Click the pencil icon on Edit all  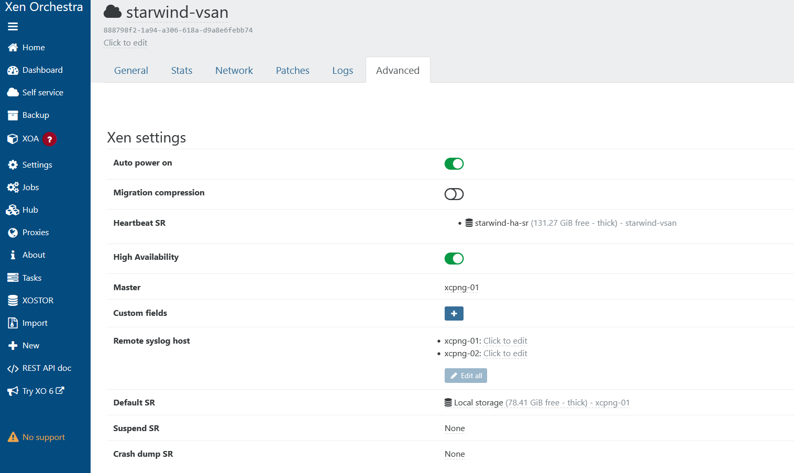454,376
